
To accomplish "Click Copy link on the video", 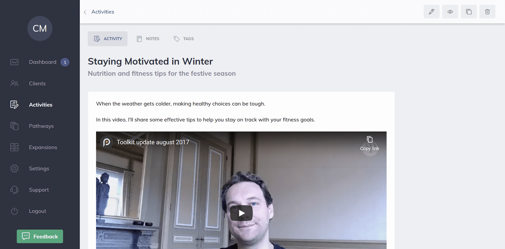I will tap(370, 144).
